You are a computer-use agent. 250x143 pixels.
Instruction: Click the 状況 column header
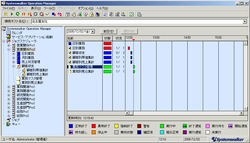119,38
